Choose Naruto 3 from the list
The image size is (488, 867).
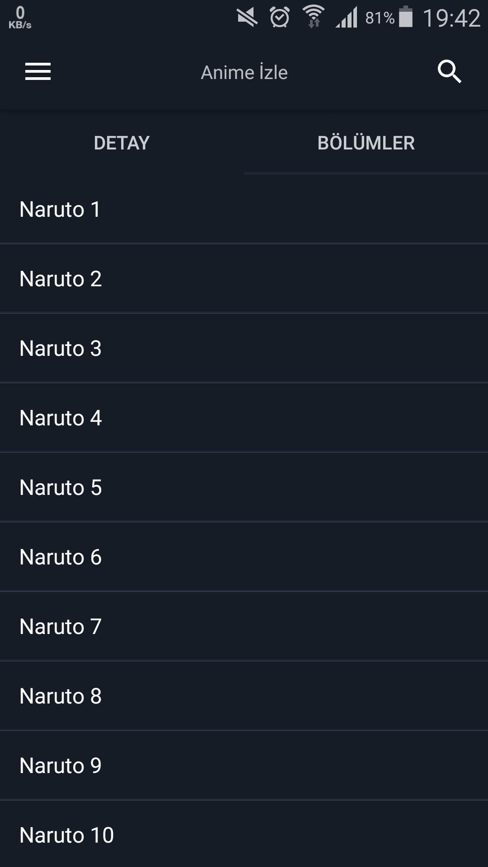[x=244, y=349]
